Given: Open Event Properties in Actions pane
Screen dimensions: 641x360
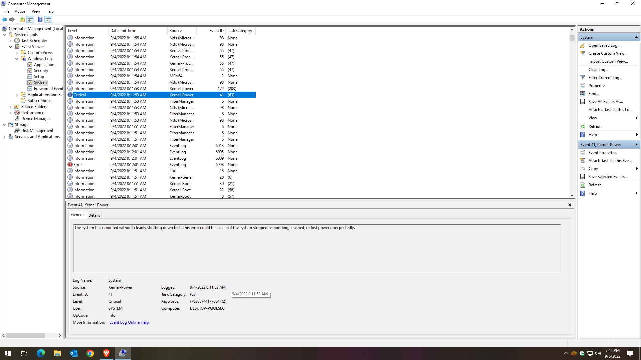Looking at the screenshot, I should (602, 153).
